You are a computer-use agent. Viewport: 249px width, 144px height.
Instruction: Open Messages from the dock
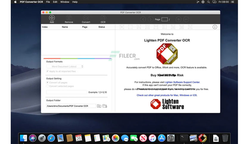(x=125, y=138)
